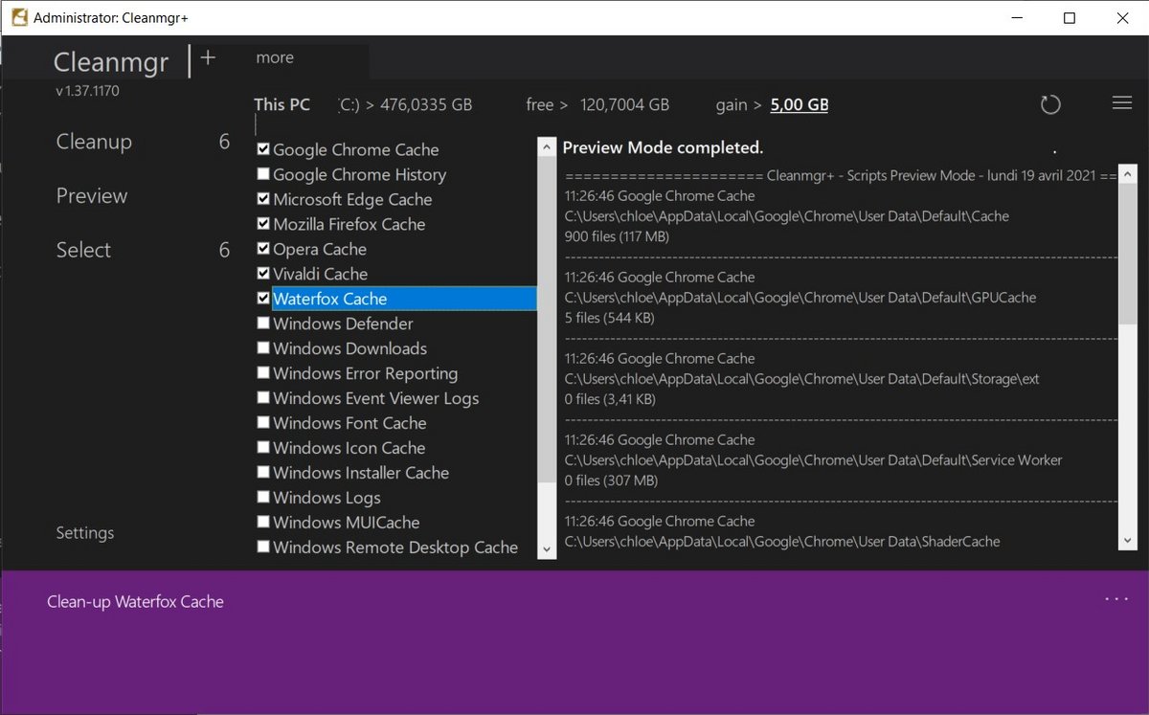
Task: Untick the Waterfox Cache checkbox
Action: [263, 299]
